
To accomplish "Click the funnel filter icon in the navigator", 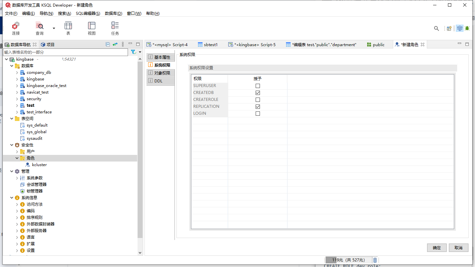I will pos(133,52).
